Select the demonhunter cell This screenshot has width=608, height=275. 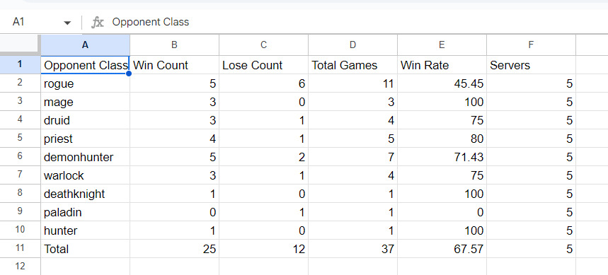tap(86, 157)
